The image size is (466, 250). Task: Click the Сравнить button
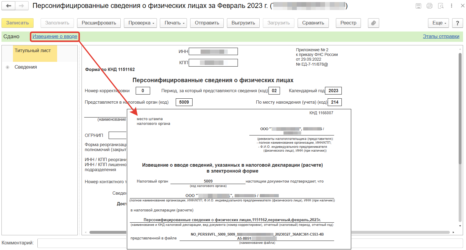(x=313, y=23)
